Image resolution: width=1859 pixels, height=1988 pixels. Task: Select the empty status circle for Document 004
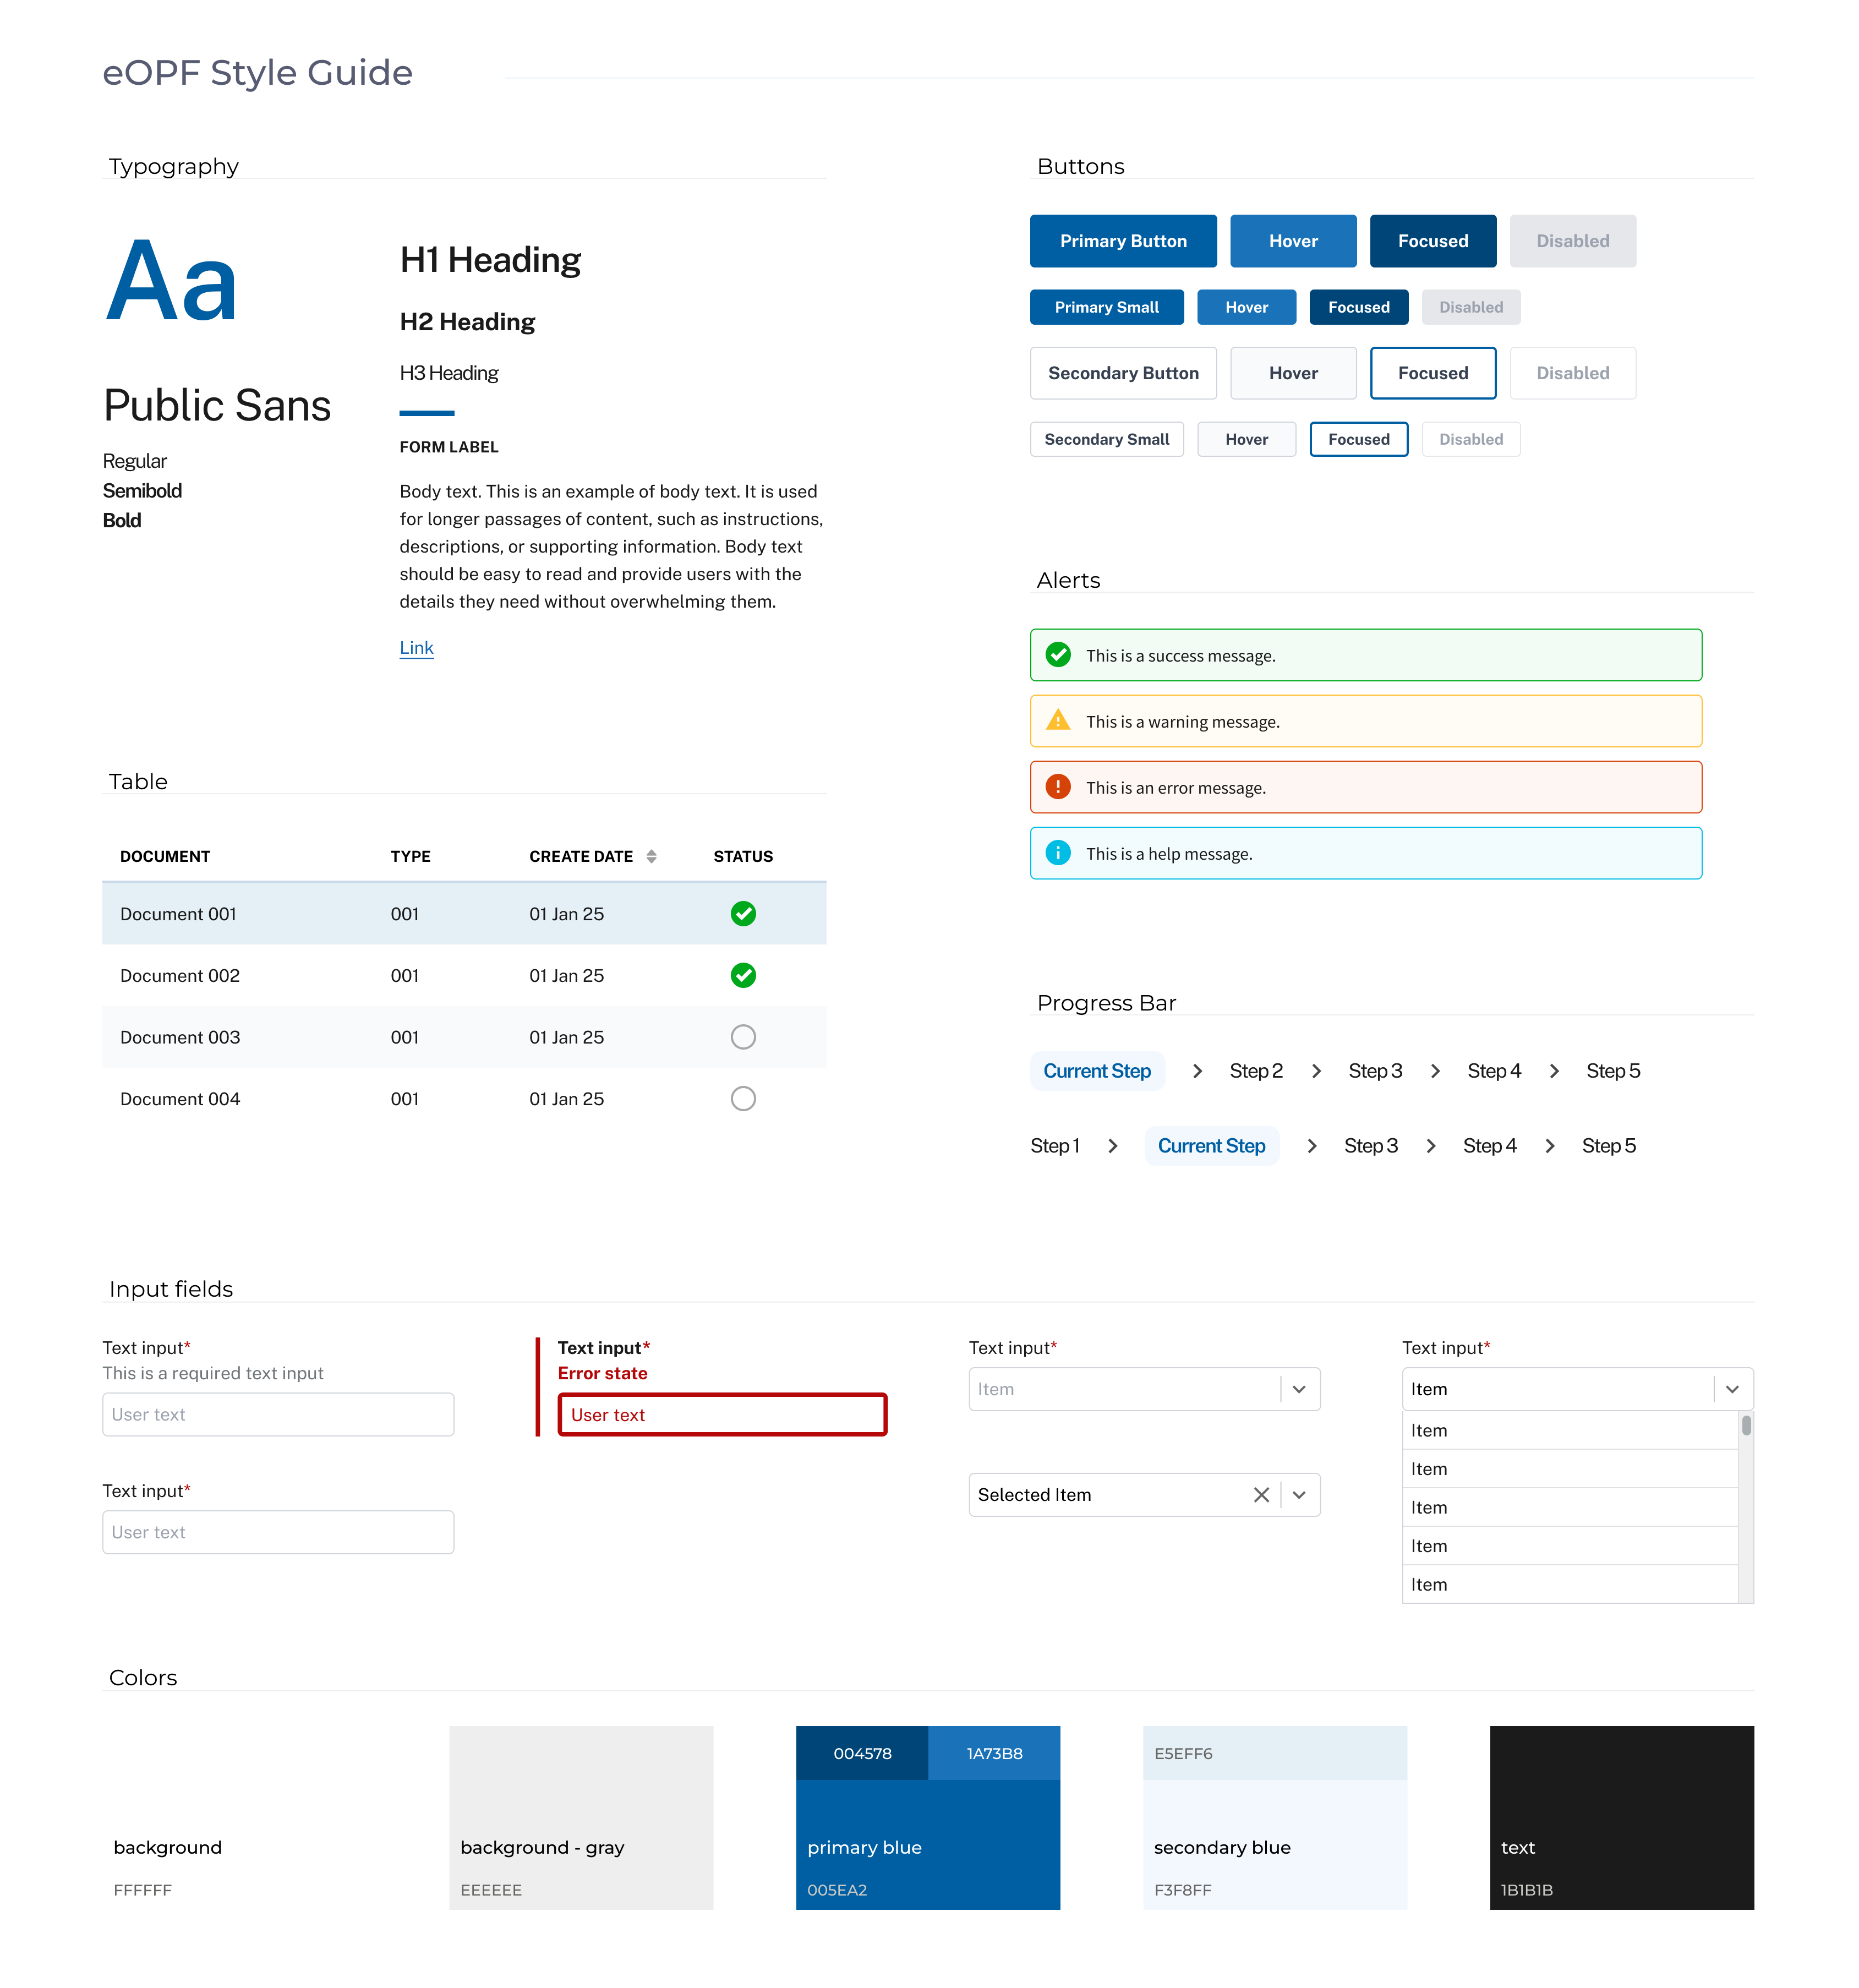tap(743, 1098)
